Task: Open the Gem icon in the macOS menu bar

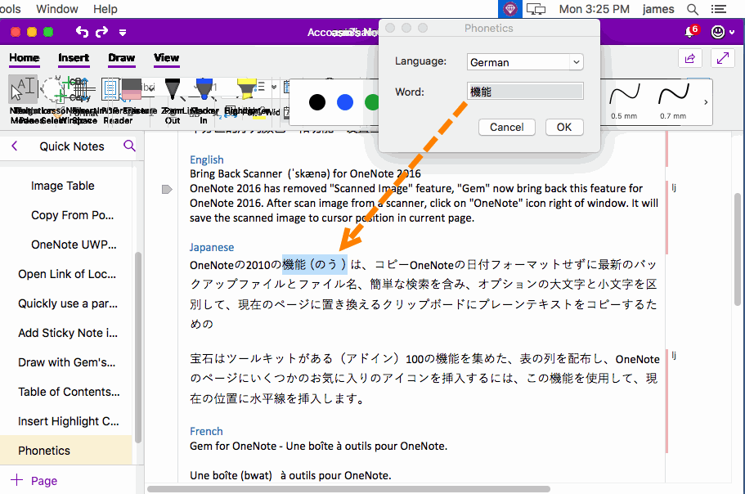Action: click(509, 9)
